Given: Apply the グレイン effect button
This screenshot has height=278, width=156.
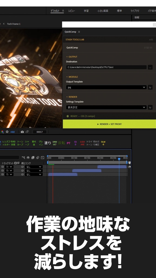Looking at the screenshot, I should point(41,143).
